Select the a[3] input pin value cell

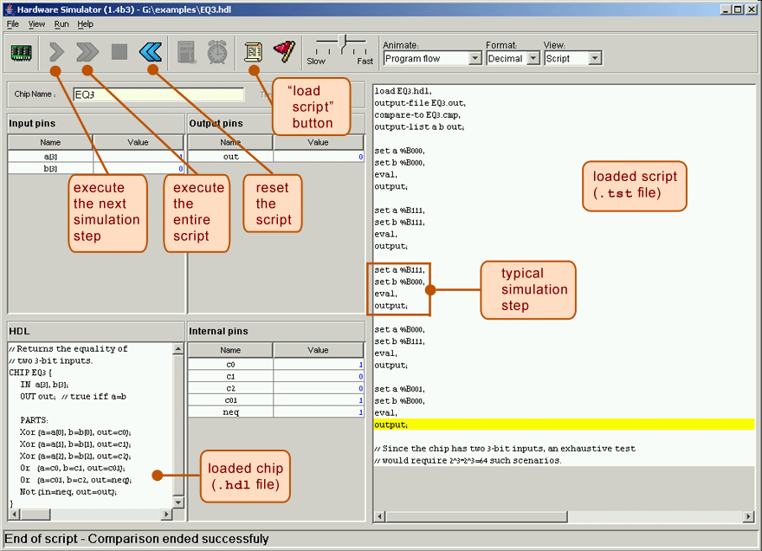click(x=139, y=157)
